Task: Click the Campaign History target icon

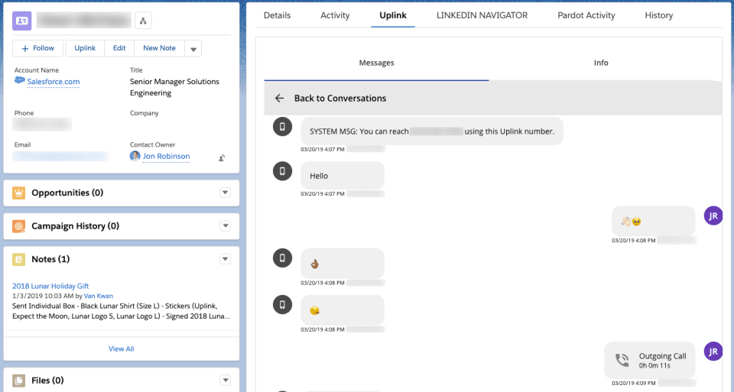Action: click(19, 226)
